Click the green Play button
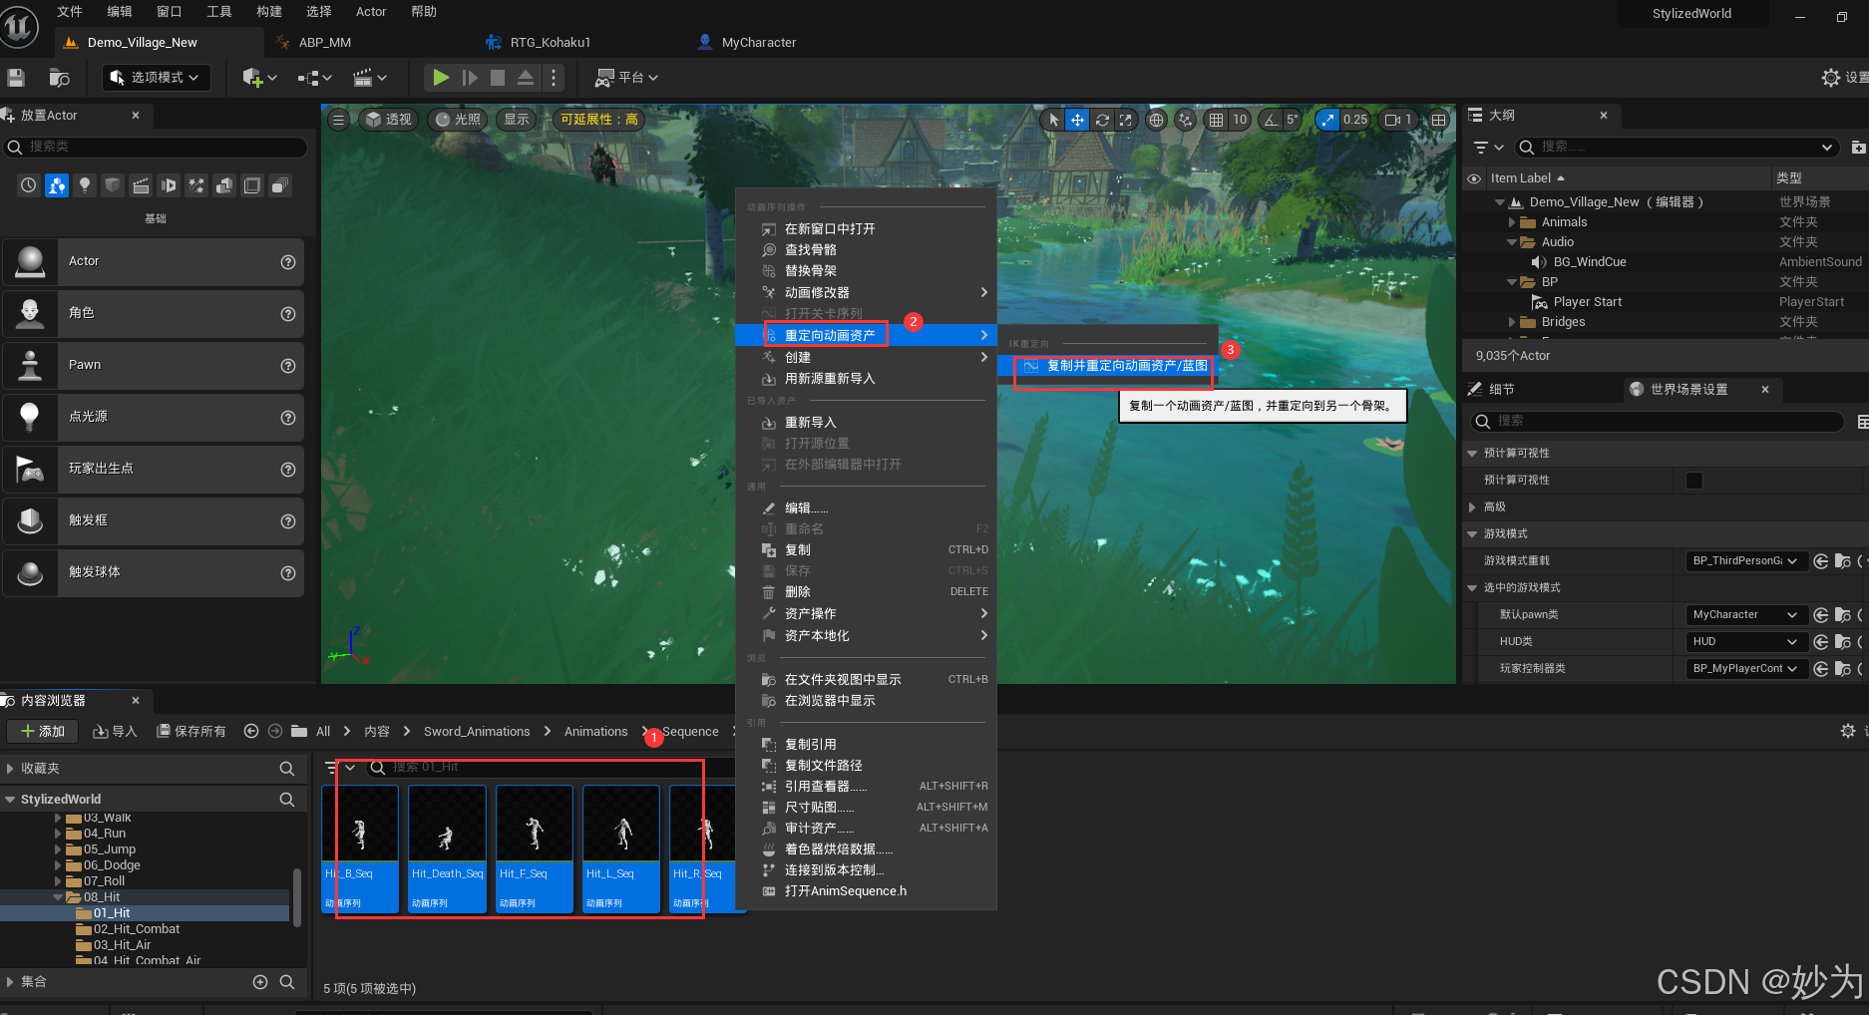 [440, 77]
